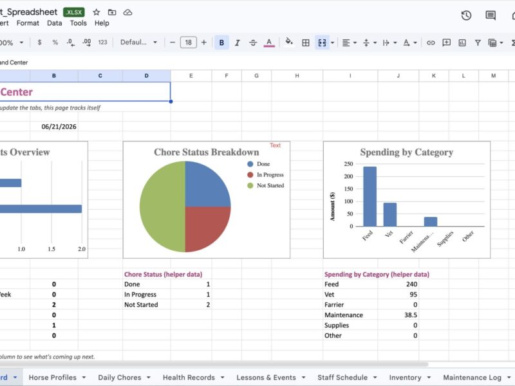Star this spreadsheet file
Viewport: 515px width, 386px height.
click(x=96, y=12)
